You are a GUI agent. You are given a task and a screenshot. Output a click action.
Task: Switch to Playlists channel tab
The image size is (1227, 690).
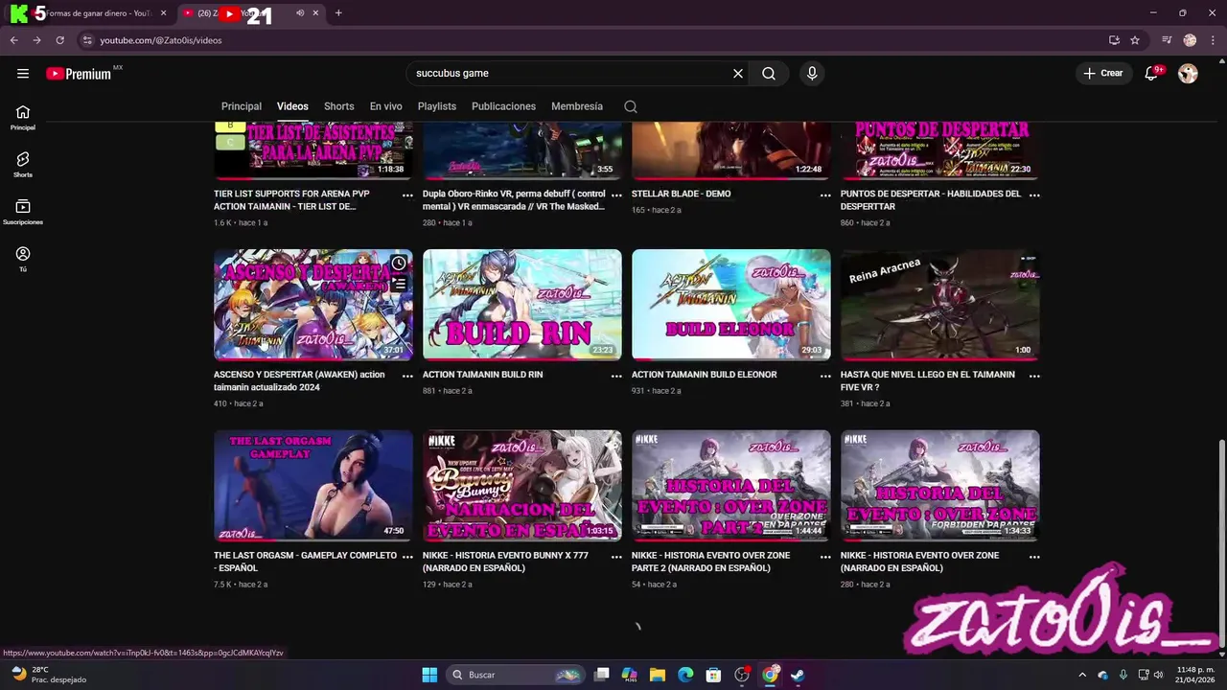point(437,106)
